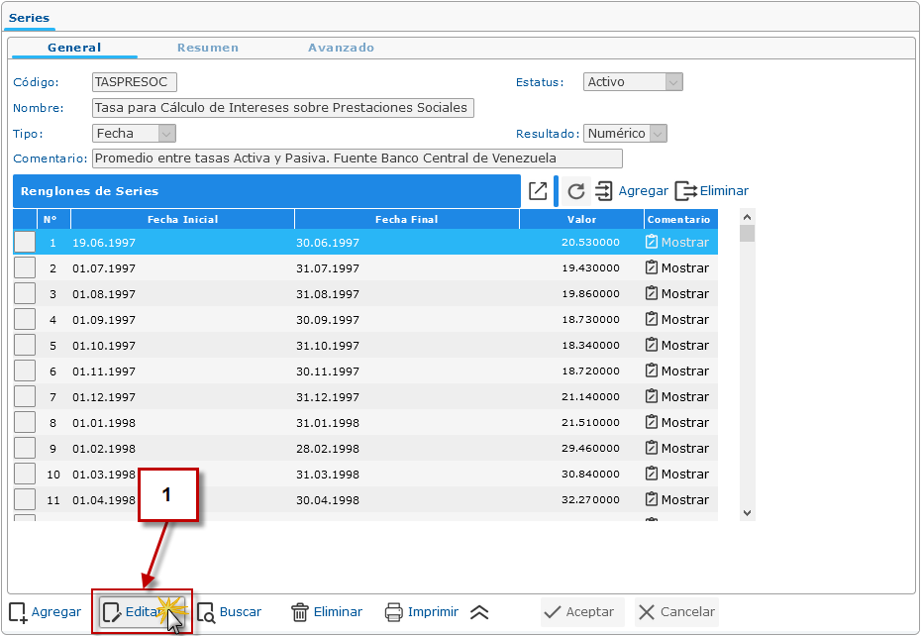Check the selection box for row 2
This screenshot has width=921, height=636.
point(25,268)
